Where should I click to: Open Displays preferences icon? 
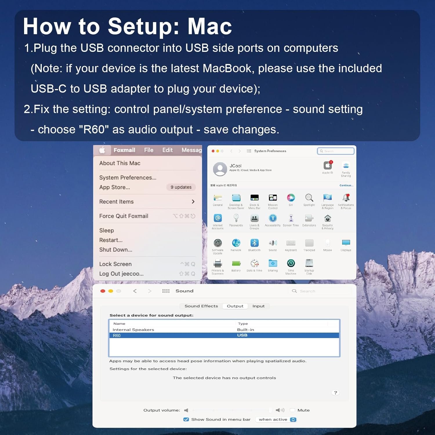[x=346, y=243]
